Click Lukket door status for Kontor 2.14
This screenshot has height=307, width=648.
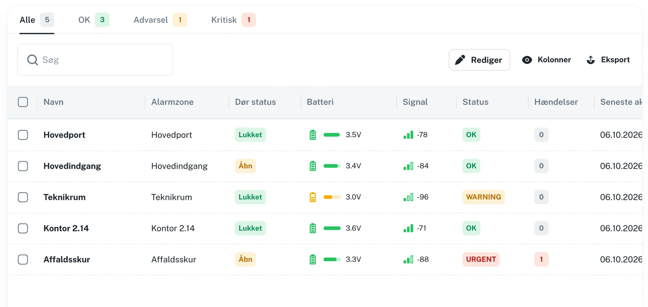coord(250,228)
